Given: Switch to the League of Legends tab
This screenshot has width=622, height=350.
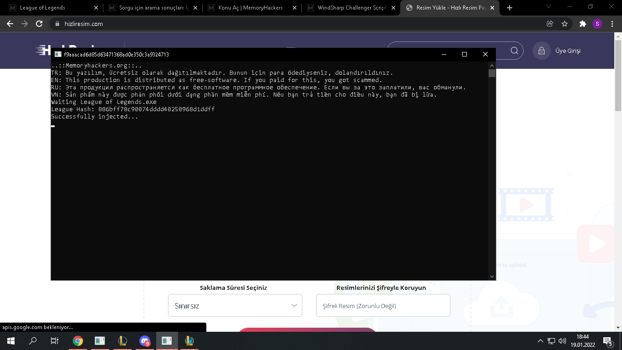Looking at the screenshot, I should point(54,8).
